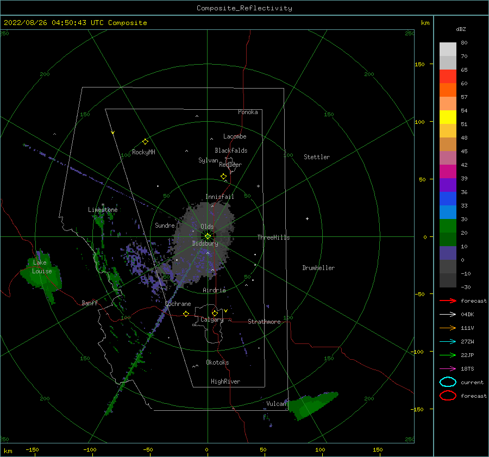Click the 80 dBZ light gray color swatch

pos(448,49)
